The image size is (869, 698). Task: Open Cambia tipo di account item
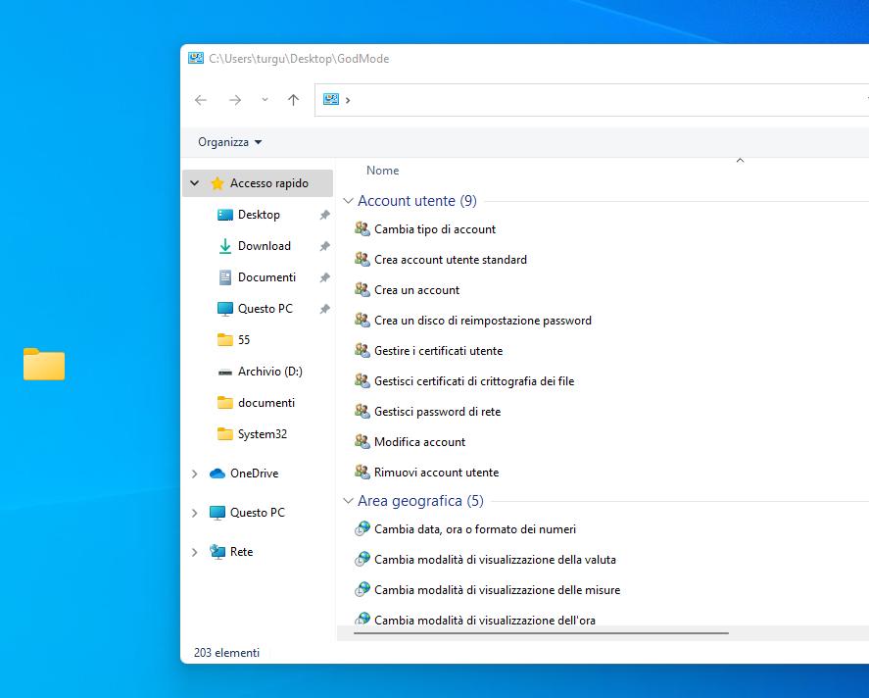pos(434,229)
